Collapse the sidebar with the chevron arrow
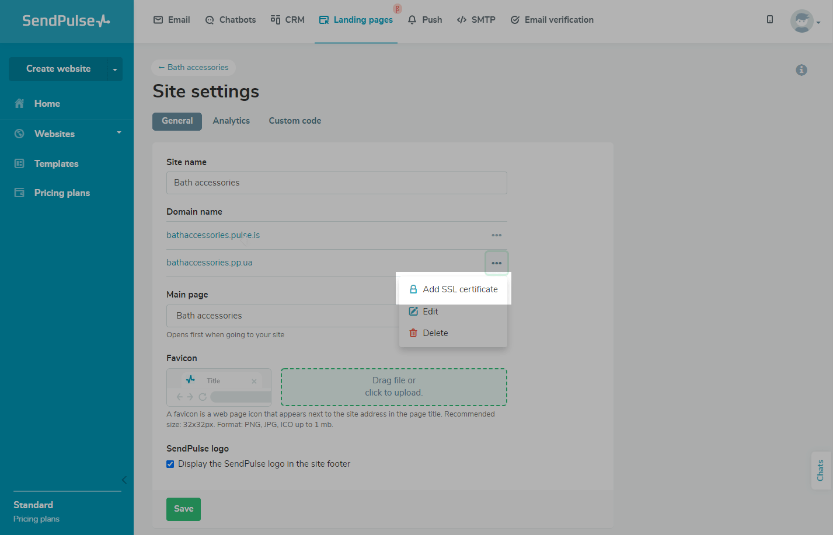The width and height of the screenshot is (833, 535). (x=124, y=480)
